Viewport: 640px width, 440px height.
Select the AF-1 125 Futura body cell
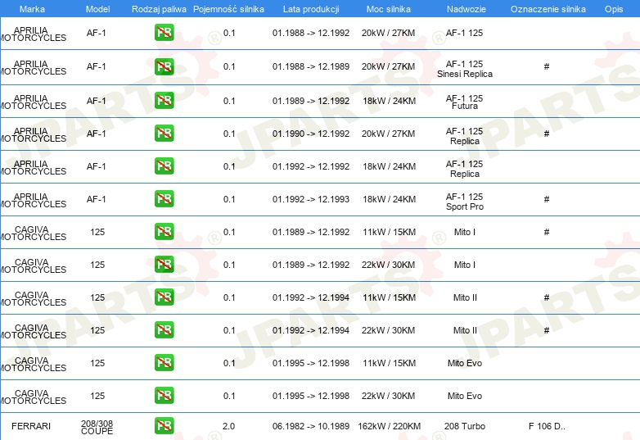click(465, 102)
